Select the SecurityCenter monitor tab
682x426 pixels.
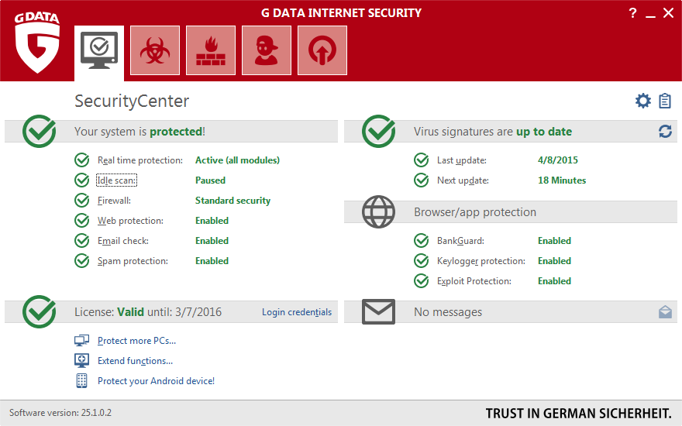coord(99,50)
